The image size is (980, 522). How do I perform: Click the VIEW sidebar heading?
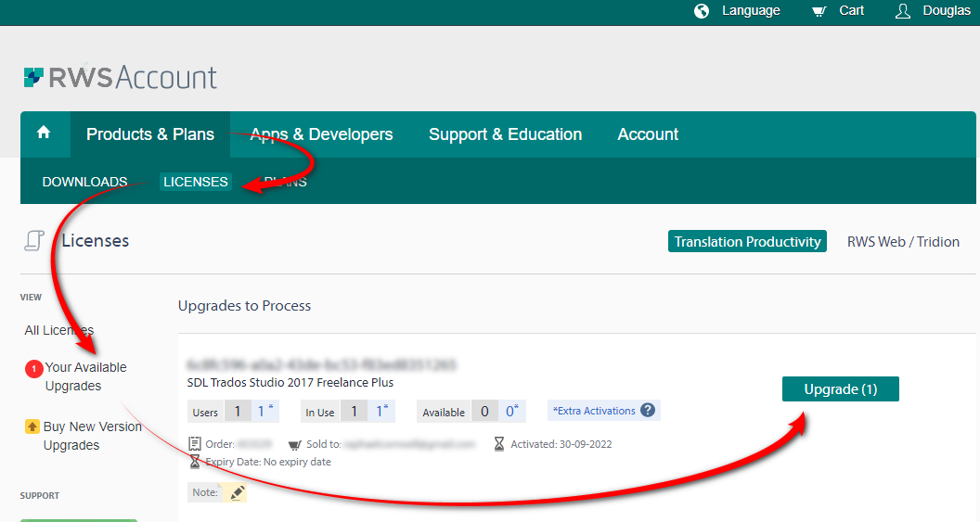pos(31,298)
